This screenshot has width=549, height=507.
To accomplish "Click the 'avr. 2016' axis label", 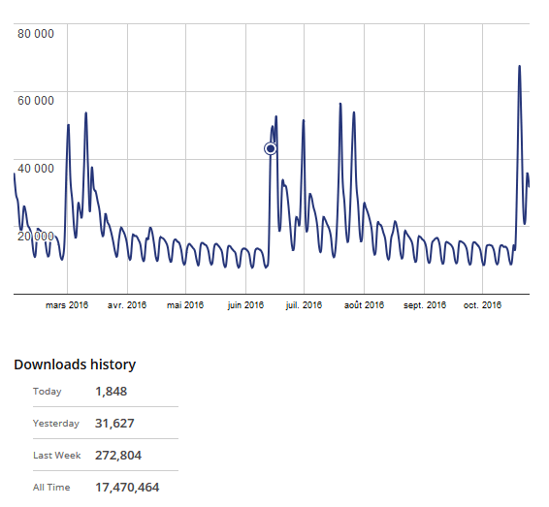I will tap(127, 305).
